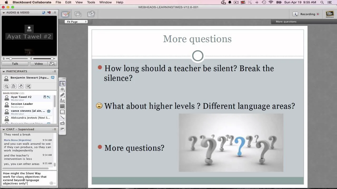Select participant Ayat Tawel #2
The height and width of the screenshot is (189, 337).
tap(28, 98)
